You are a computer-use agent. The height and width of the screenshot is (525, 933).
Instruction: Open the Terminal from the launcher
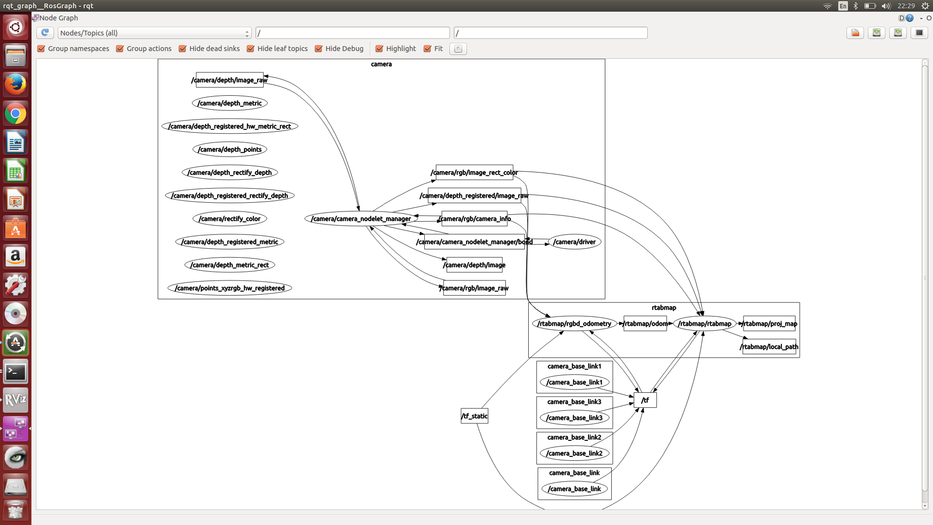click(x=16, y=372)
